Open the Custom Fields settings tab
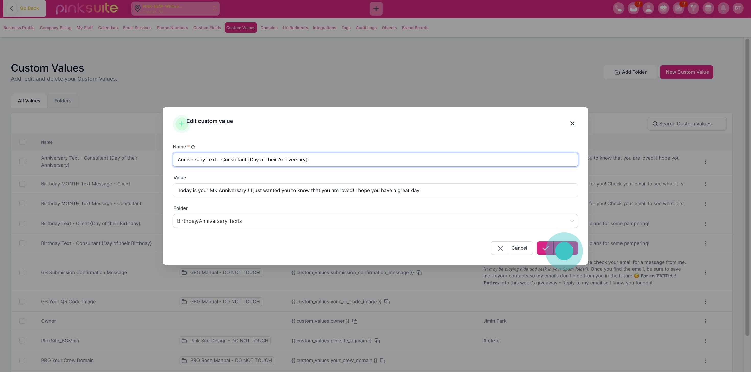The height and width of the screenshot is (372, 751). [207, 28]
